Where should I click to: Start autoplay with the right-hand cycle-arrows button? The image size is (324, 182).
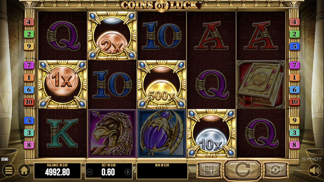coord(275,170)
